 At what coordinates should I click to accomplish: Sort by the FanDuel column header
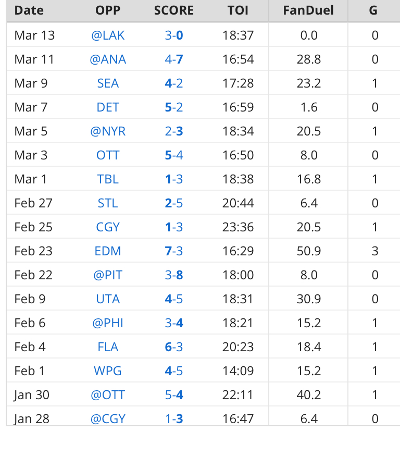(308, 10)
